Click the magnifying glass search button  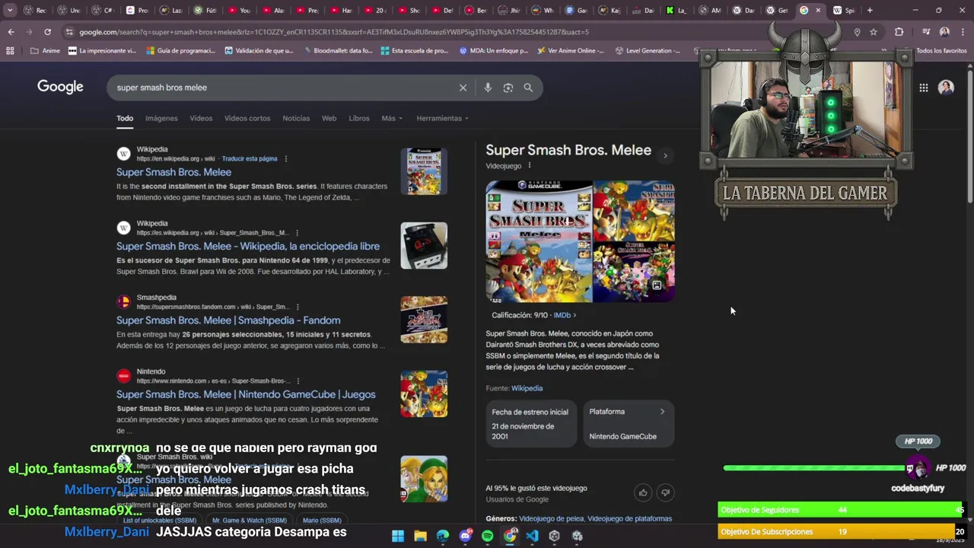click(x=528, y=88)
